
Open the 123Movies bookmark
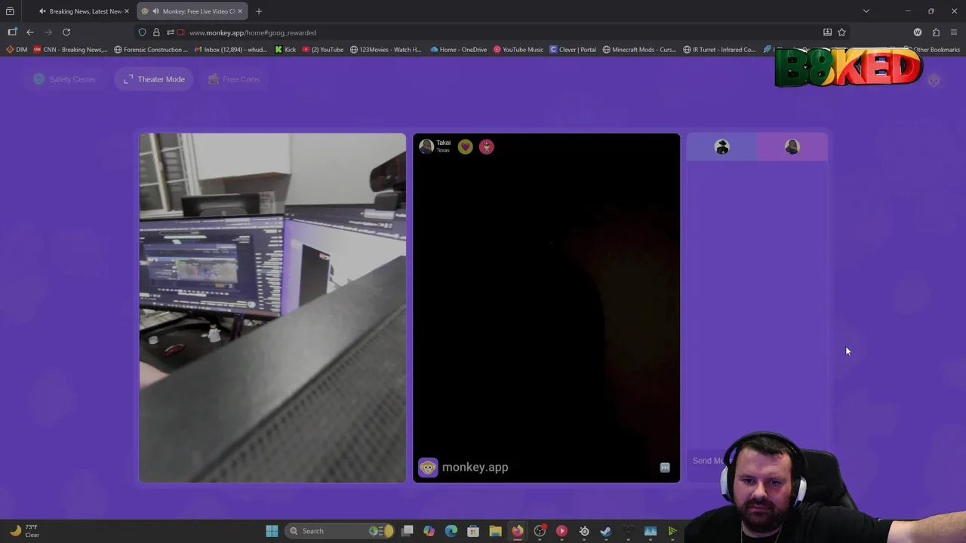[386, 50]
